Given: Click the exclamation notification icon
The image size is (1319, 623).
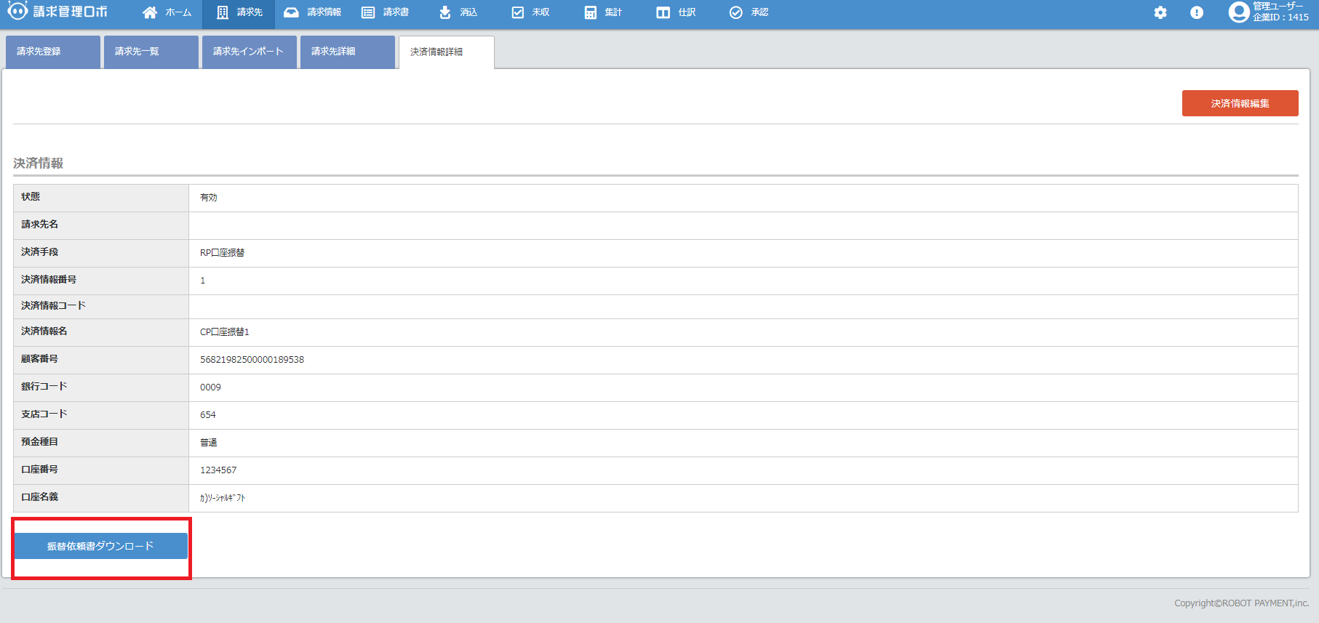Looking at the screenshot, I should (x=1197, y=12).
